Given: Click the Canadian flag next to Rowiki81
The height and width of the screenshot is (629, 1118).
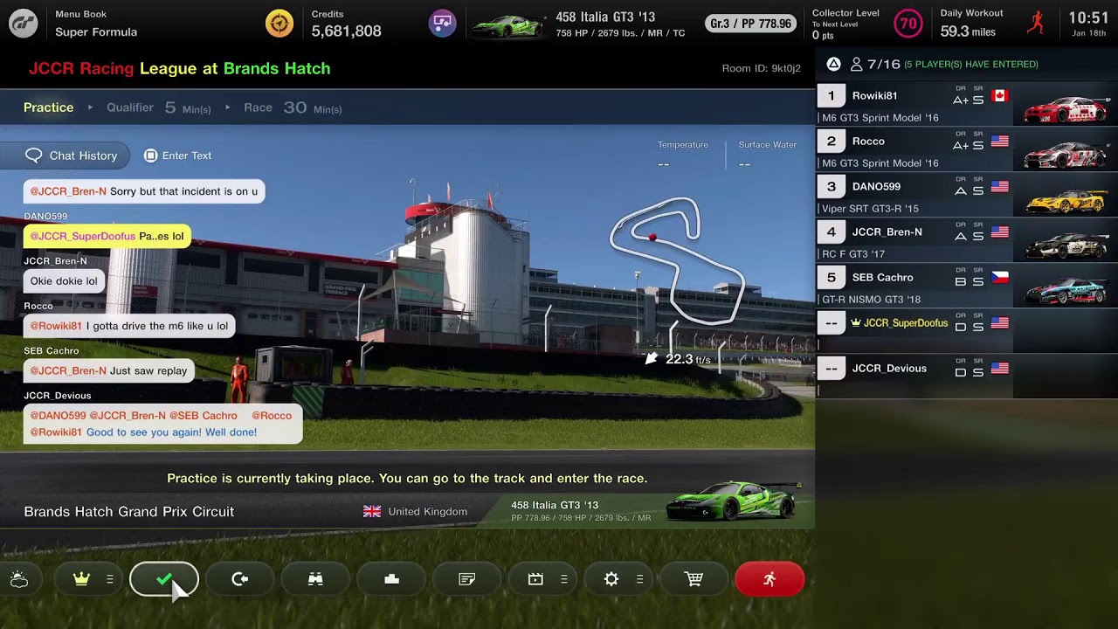Looking at the screenshot, I should [1000, 96].
